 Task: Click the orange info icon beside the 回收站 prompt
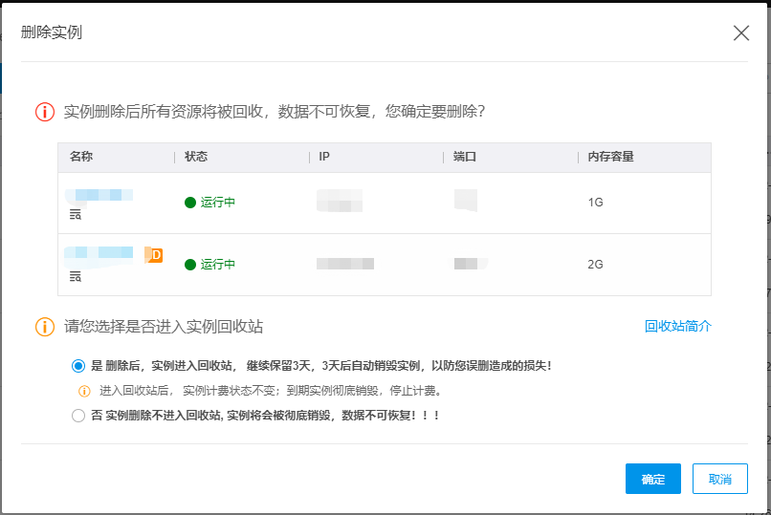click(x=45, y=327)
